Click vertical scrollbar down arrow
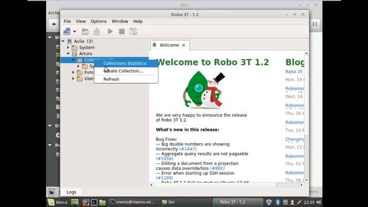 pyautogui.click(x=306, y=180)
